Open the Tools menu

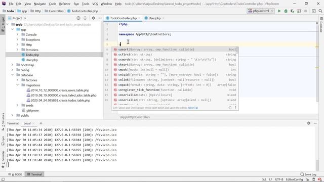[86, 4]
